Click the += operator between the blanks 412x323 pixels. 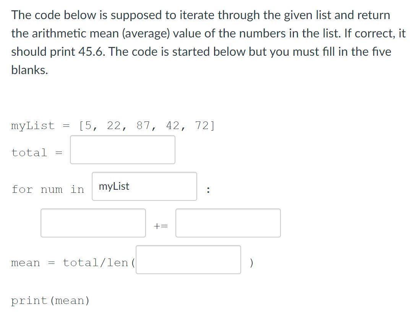tap(161, 226)
